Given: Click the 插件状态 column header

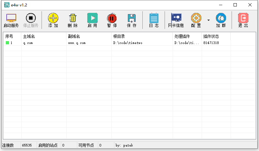Looking at the screenshot, I should click(216, 36).
